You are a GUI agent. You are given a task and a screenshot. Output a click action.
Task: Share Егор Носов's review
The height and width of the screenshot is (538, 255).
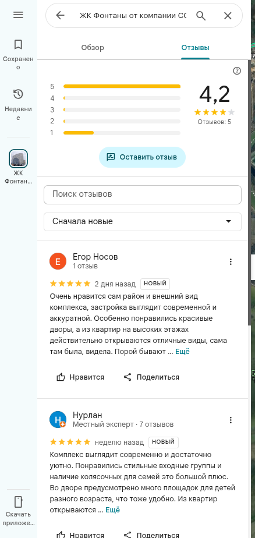151,377
